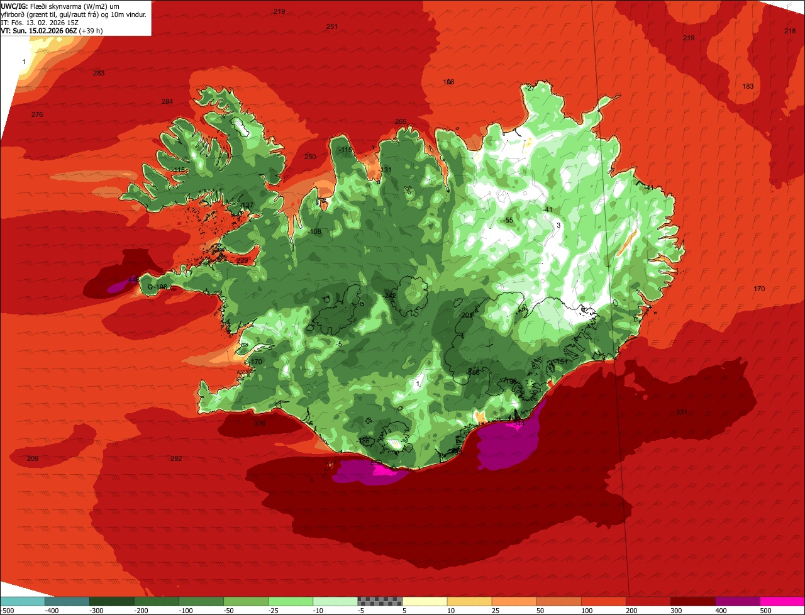
Task: Click the map value 331
Action: click(x=682, y=412)
